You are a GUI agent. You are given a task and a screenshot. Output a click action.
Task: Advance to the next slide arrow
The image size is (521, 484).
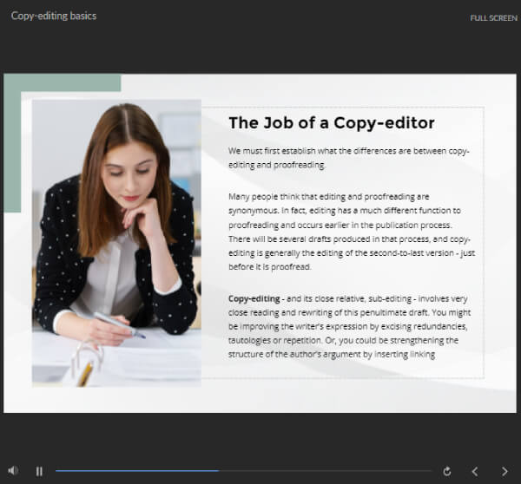pyautogui.click(x=505, y=471)
